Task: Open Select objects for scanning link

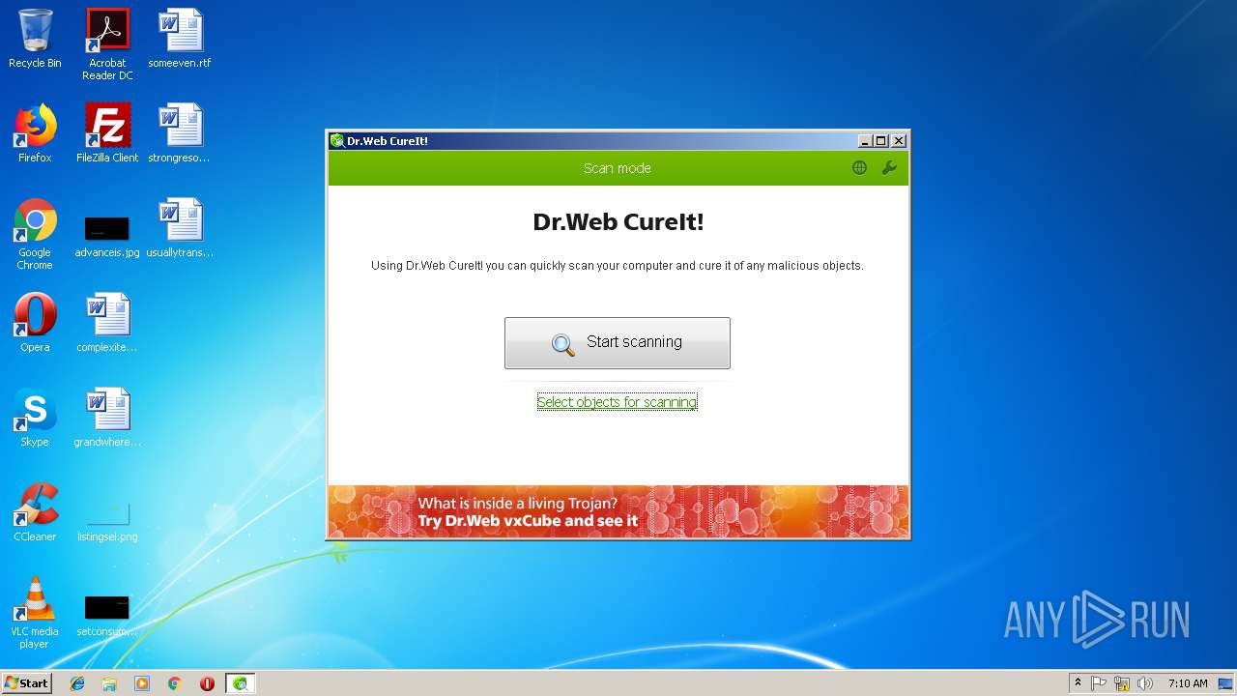Action: coord(617,402)
